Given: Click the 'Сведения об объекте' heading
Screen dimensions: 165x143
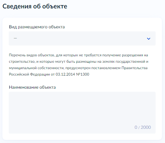Looking at the screenshot, I should pos(35,6).
